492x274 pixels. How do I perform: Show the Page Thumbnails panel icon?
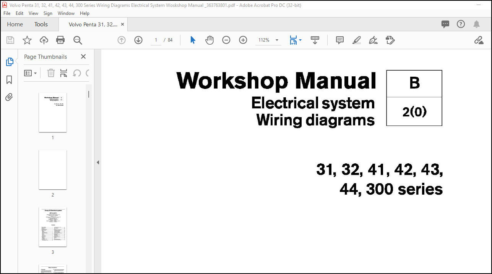(9, 62)
